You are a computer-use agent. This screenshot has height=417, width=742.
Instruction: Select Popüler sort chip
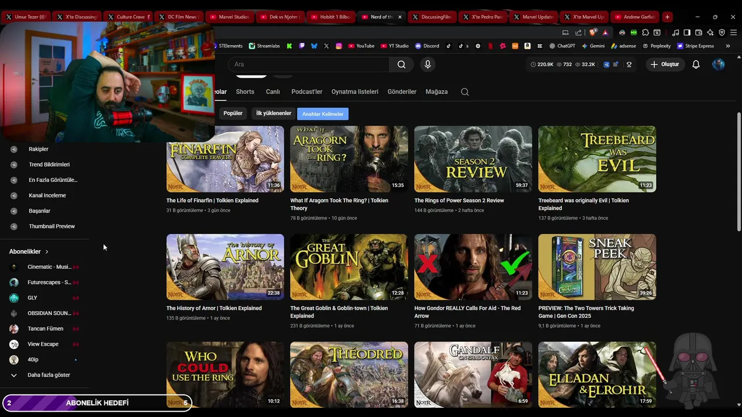click(x=233, y=114)
